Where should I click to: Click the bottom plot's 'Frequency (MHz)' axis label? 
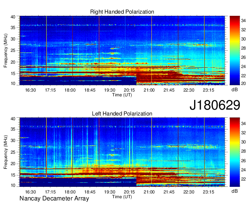(6, 152)
